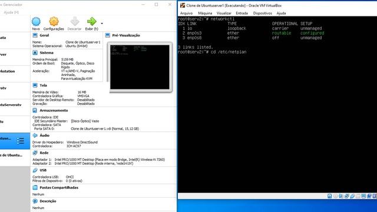The height and width of the screenshot is (212, 377).
Task: Open Configurações gear in the manager toolbar
Action: (x=54, y=21)
